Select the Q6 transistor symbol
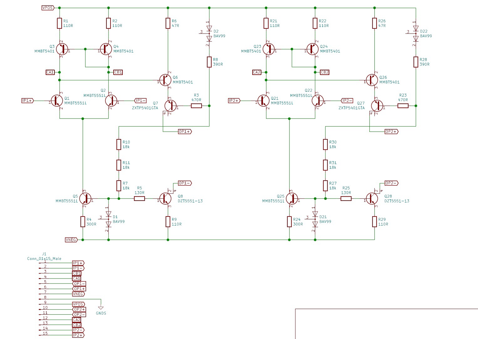The height and width of the screenshot is (339, 478). tap(165, 80)
